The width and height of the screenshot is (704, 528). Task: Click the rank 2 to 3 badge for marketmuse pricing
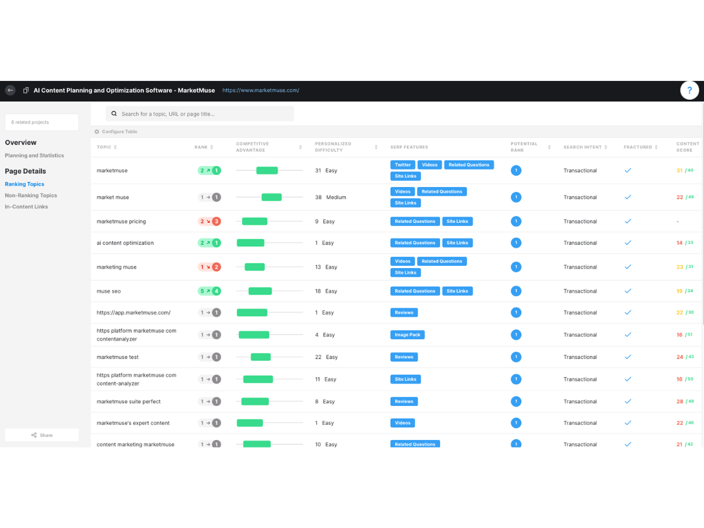(209, 221)
